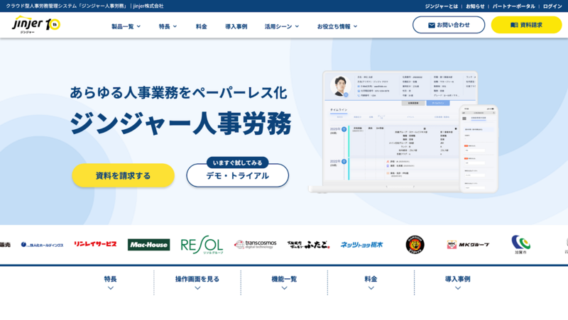Click the jinjer 10th logo
Image resolution: width=568 pixels, height=320 pixels.
coord(36,25)
